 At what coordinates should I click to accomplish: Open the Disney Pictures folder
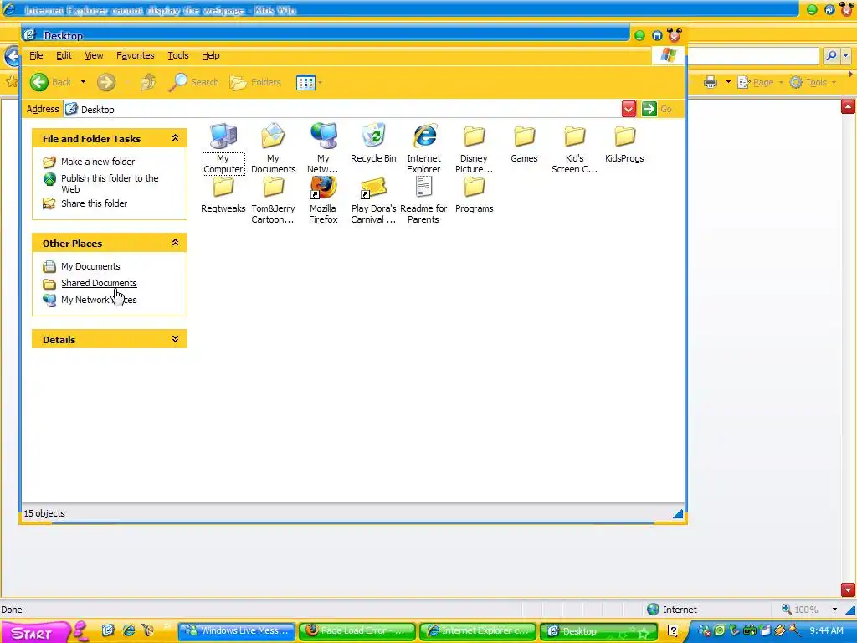pos(474,148)
